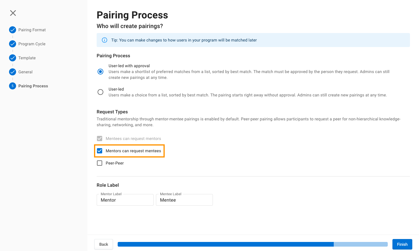Click the Pairing Format checkmark step icon
419x251 pixels.
click(x=13, y=30)
